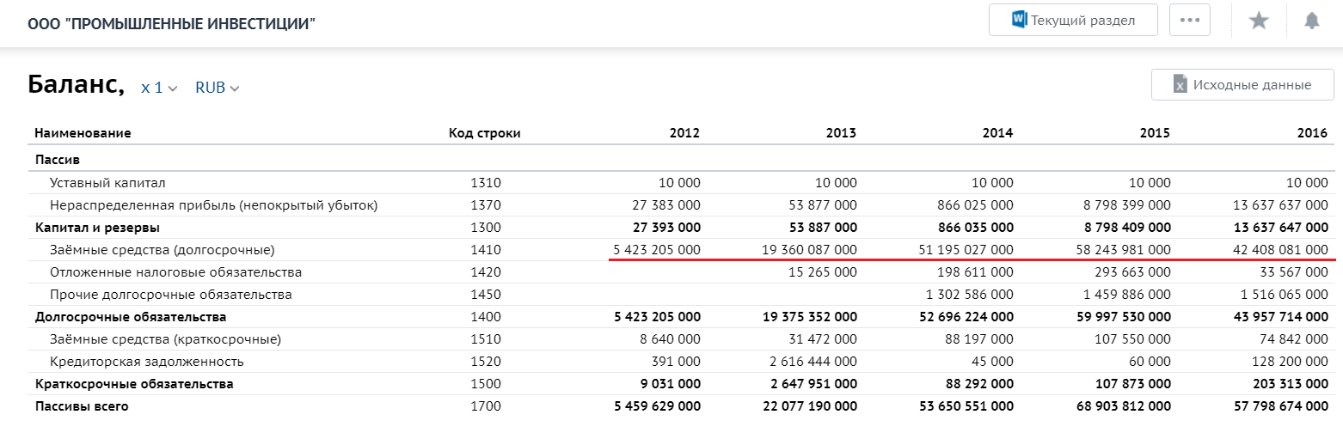Open the RUB currency dropdown
The width and height of the screenshot is (1343, 445).
(x=217, y=88)
